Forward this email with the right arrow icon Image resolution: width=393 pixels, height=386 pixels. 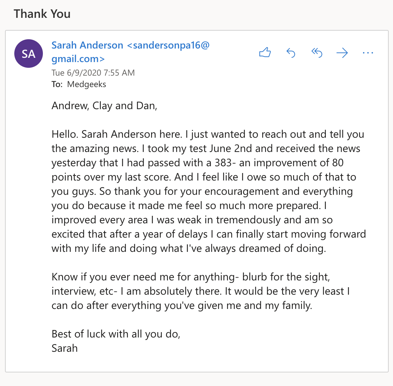[x=342, y=53]
